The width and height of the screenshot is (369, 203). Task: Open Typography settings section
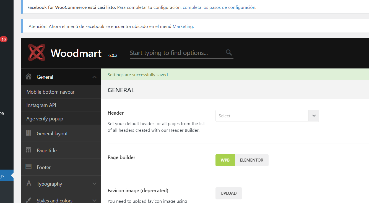tap(61, 184)
